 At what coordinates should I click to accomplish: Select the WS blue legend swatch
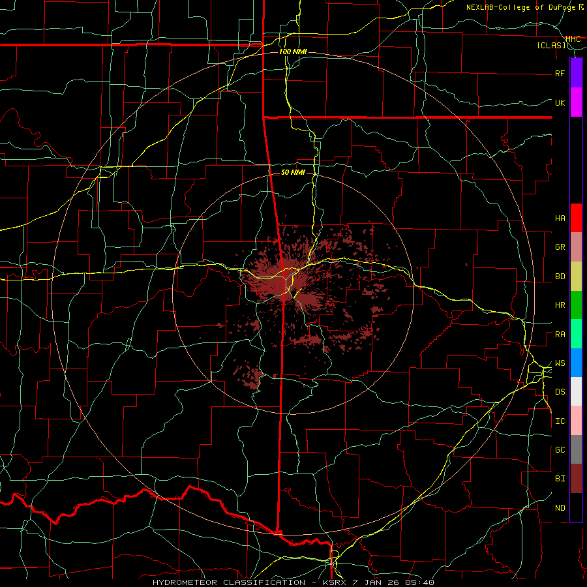coord(576,363)
